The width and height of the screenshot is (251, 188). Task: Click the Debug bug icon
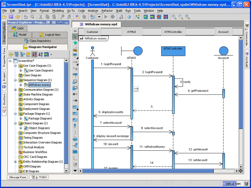pos(113,17)
